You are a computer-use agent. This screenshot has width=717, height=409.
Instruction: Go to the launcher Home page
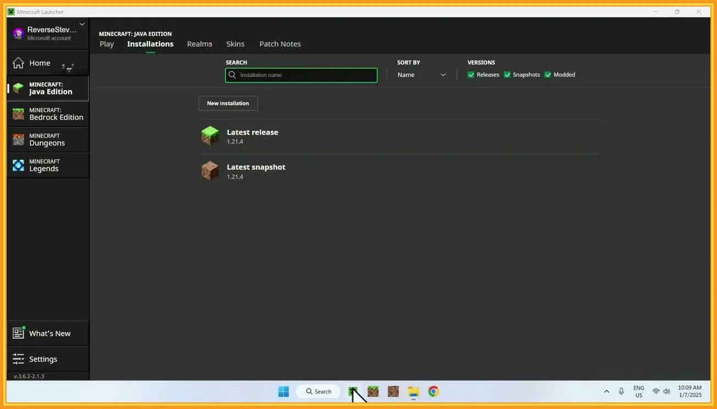48,63
